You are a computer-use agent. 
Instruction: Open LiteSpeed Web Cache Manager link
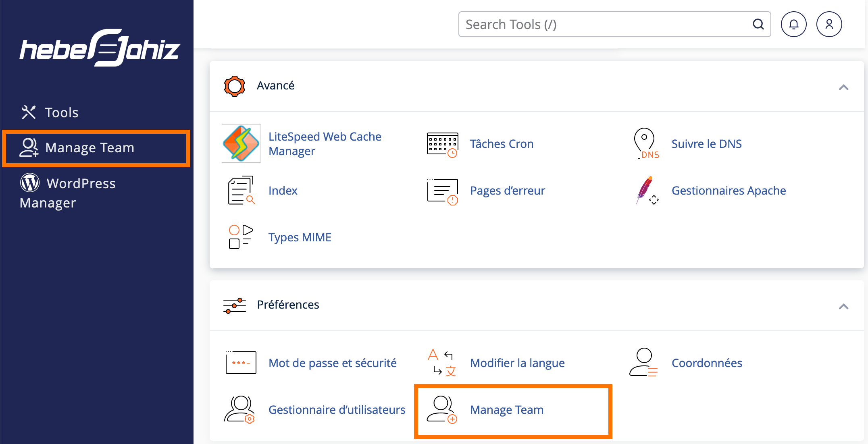[x=325, y=144]
